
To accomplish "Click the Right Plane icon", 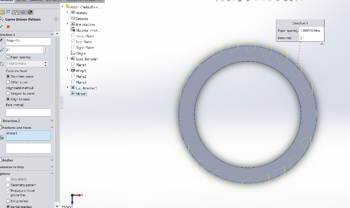I will (73, 47).
